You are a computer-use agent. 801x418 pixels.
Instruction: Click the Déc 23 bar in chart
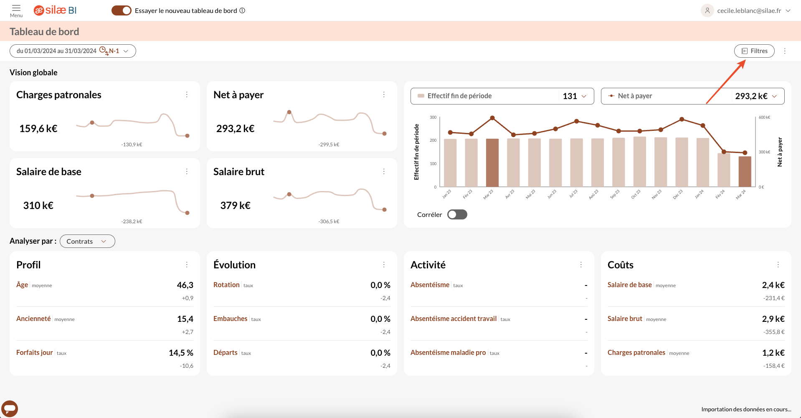682,162
